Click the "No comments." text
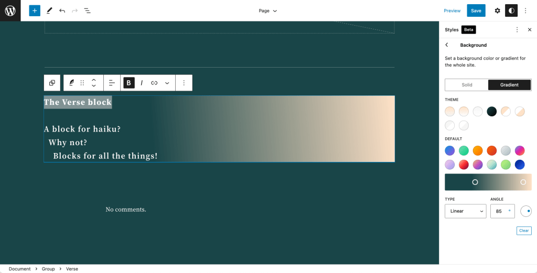The width and height of the screenshot is (537, 273). [126, 210]
